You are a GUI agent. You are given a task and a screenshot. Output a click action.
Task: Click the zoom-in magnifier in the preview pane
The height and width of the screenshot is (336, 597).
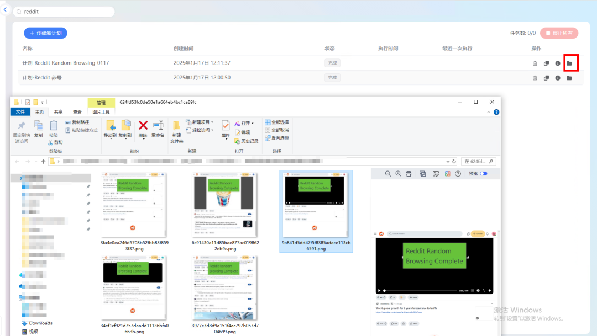[x=398, y=173]
